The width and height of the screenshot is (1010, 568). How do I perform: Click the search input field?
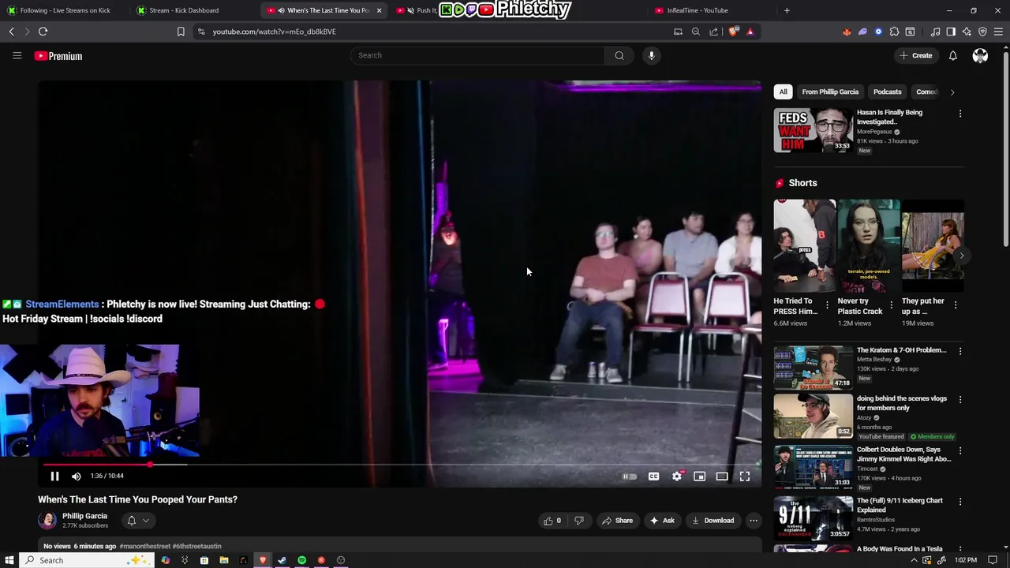[477, 55]
